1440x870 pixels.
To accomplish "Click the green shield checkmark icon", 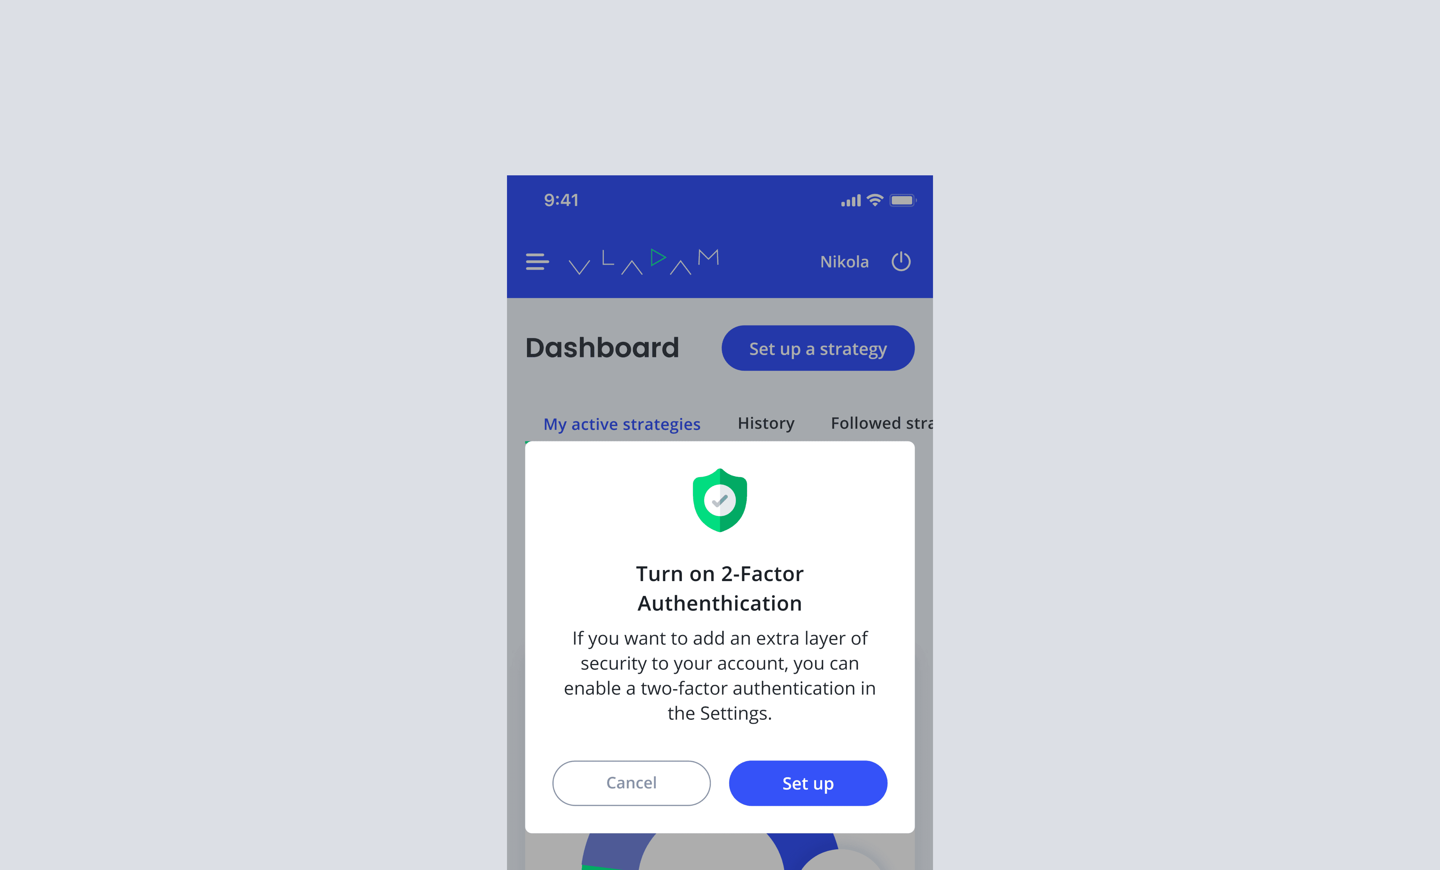I will (719, 500).
